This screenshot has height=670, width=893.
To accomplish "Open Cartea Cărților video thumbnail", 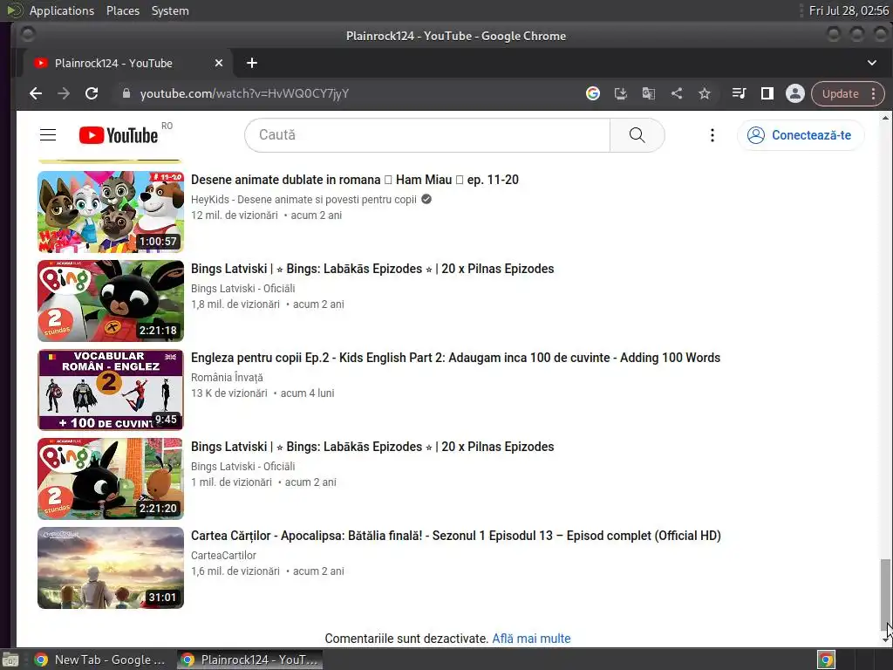I will coord(111,567).
